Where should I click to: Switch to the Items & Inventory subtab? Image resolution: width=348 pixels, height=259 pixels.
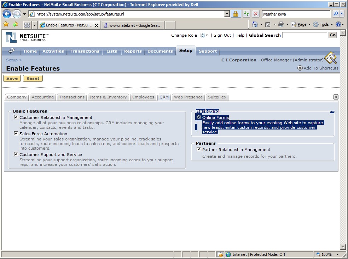click(108, 97)
